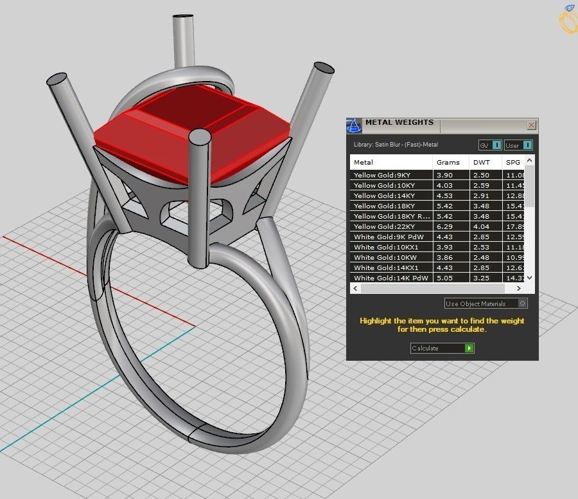This screenshot has width=578, height=499.
Task: Click the 2.91 DWT cell
Action: [486, 195]
